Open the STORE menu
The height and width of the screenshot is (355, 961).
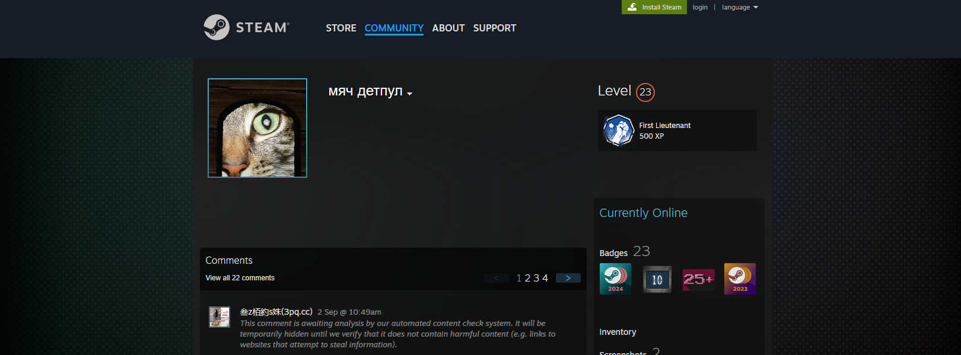pos(341,28)
